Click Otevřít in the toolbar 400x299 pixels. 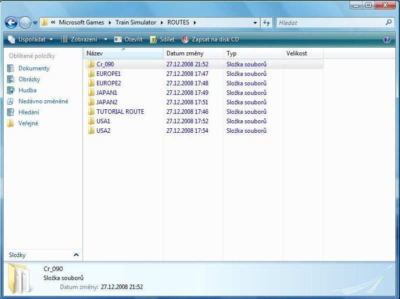tap(128, 39)
